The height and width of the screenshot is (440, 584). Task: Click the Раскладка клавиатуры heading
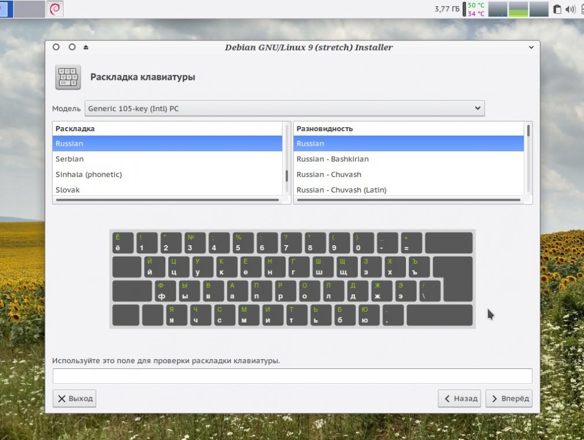click(143, 77)
